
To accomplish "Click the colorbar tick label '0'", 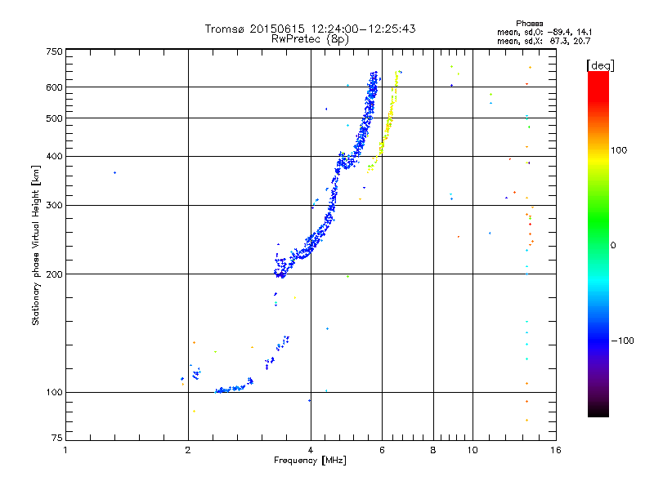I will (613, 246).
